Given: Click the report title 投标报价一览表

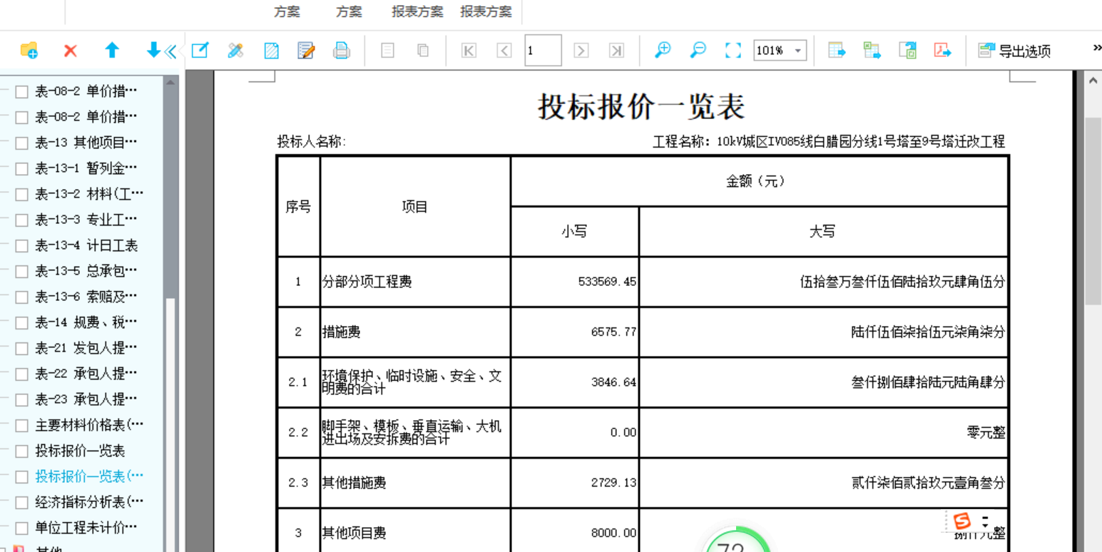Looking at the screenshot, I should tap(641, 106).
